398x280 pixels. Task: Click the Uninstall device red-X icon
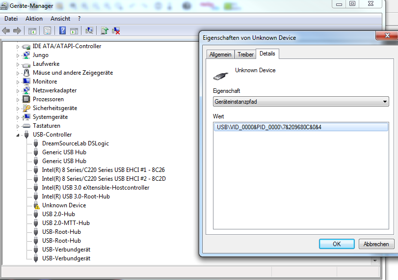116,31
